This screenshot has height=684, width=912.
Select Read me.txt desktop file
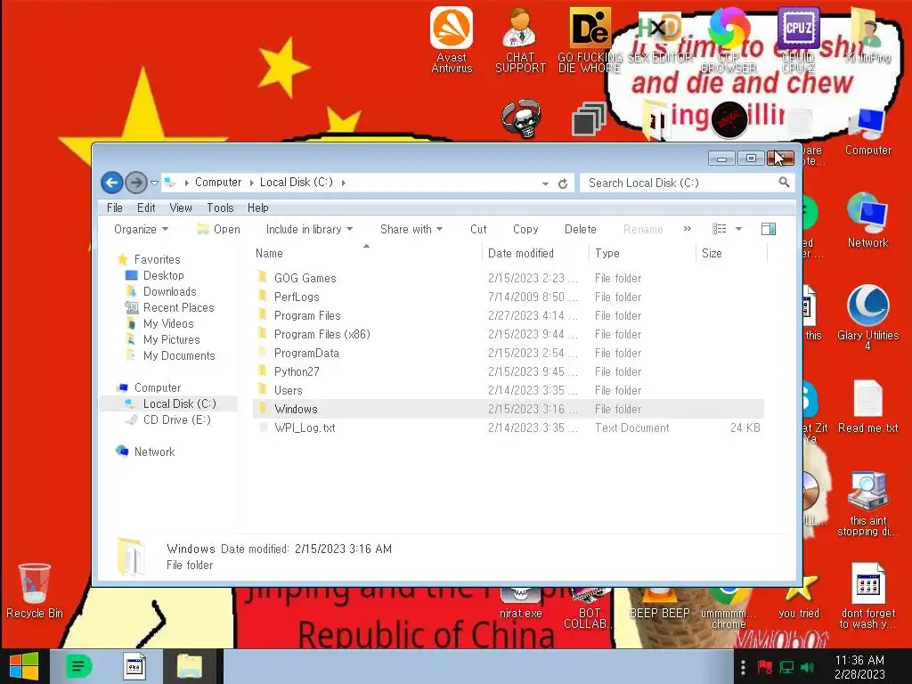pyautogui.click(x=867, y=407)
